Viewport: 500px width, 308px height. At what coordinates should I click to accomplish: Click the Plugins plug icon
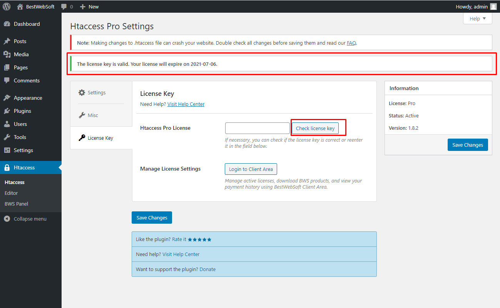[7, 111]
